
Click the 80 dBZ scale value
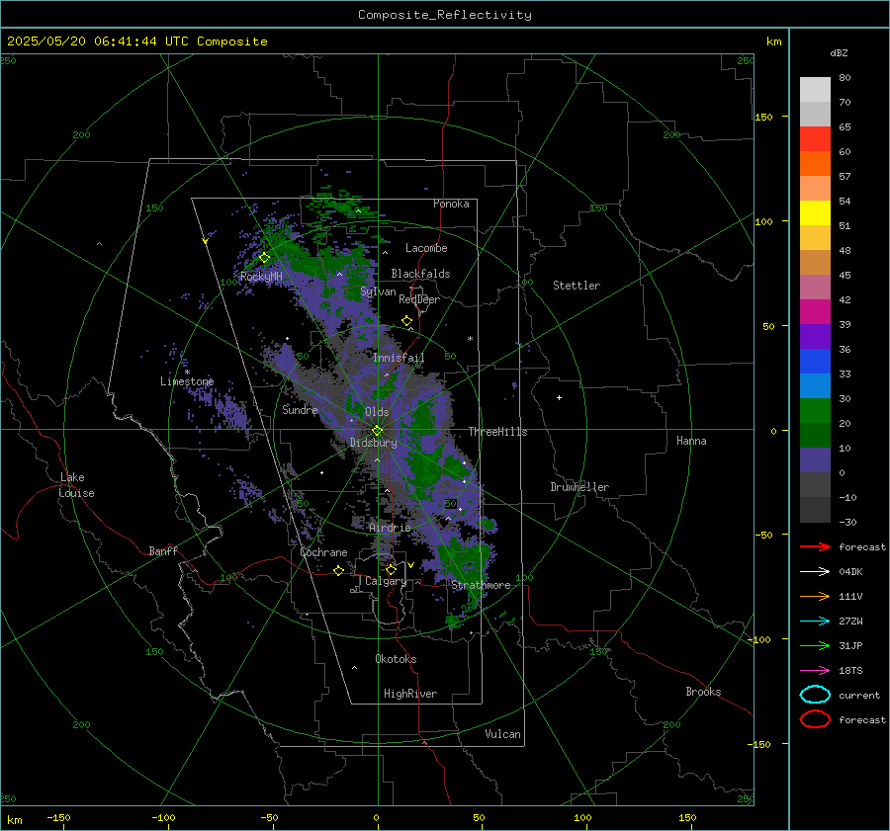(845, 77)
